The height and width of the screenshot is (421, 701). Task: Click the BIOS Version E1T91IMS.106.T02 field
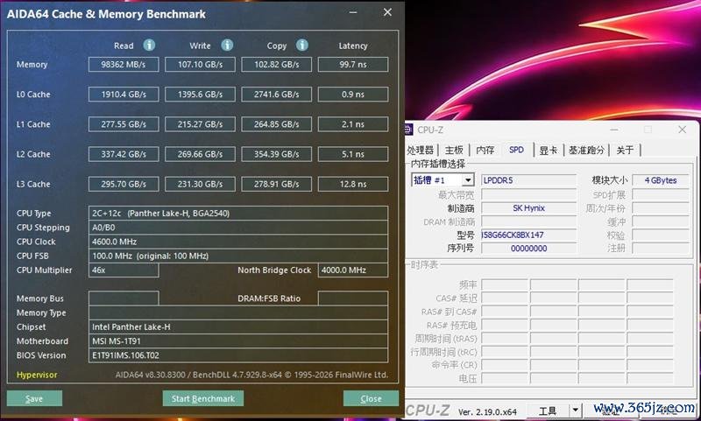point(238,355)
